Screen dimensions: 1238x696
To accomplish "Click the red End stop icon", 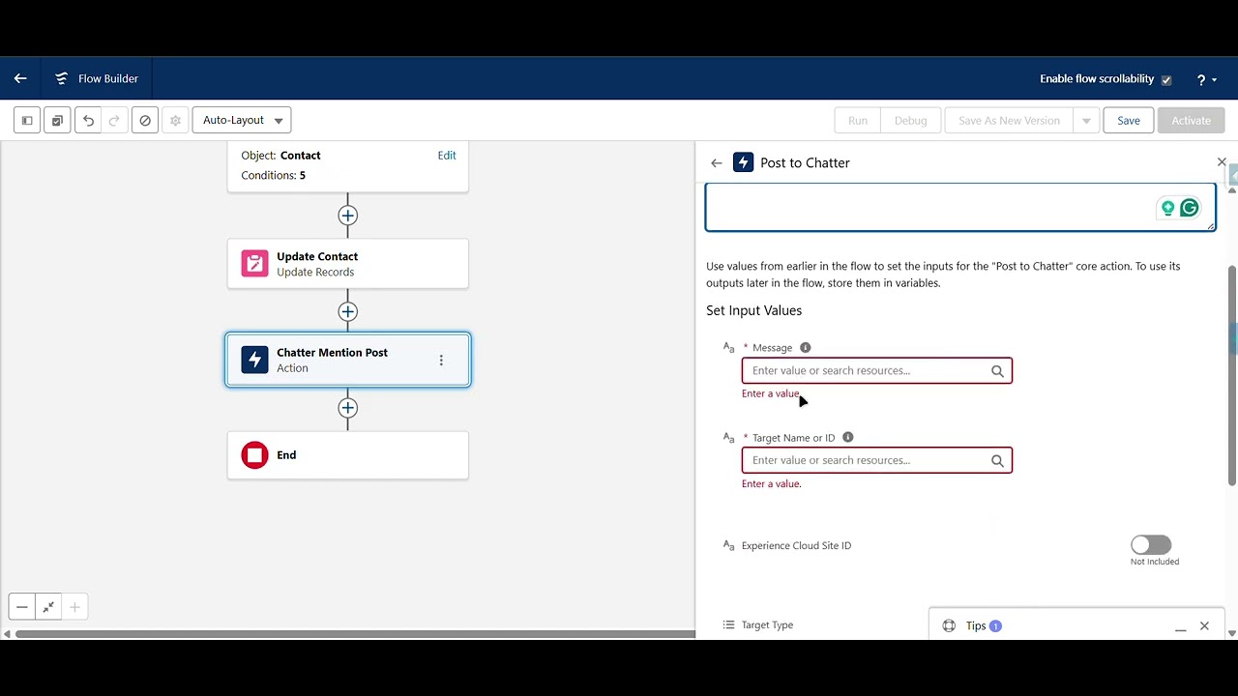I will tap(254, 455).
